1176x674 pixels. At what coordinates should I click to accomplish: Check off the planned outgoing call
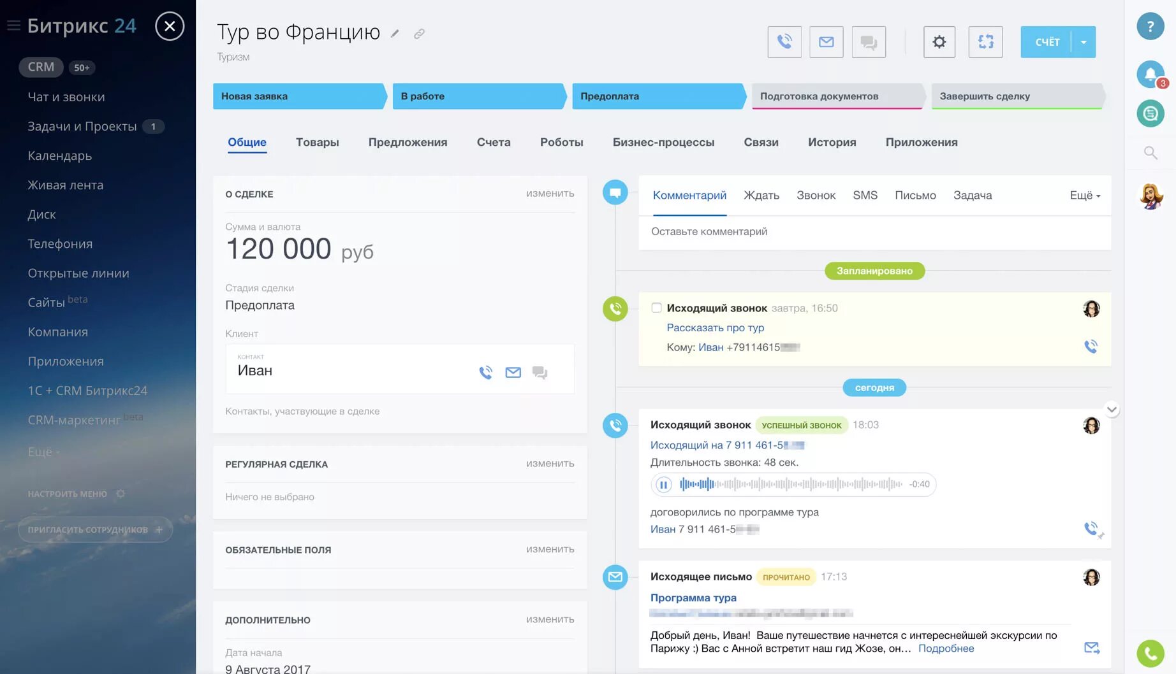pyautogui.click(x=656, y=307)
